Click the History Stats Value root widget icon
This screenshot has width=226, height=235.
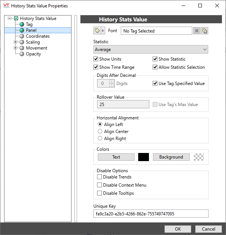[x=16, y=18]
